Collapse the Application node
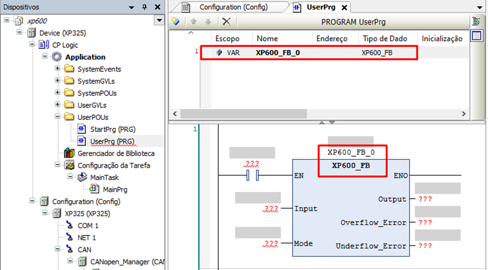Image resolution: width=488 pixels, height=270 pixels. pyautogui.click(x=45, y=56)
